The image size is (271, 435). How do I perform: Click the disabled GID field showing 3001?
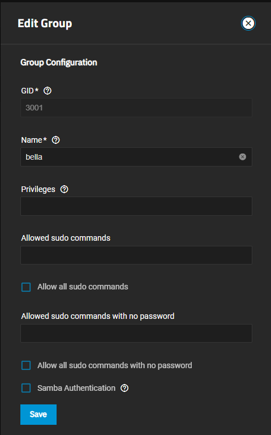click(136, 108)
